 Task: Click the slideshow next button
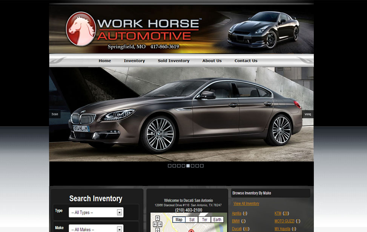55,114
